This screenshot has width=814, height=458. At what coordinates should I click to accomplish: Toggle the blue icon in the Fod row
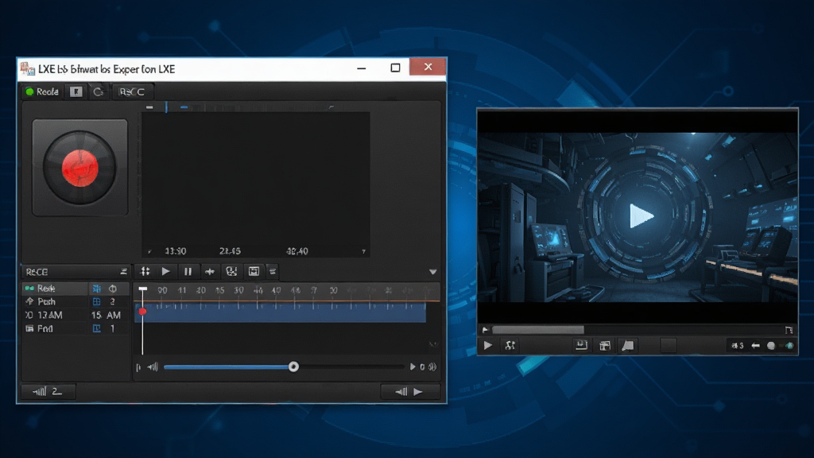coord(96,328)
